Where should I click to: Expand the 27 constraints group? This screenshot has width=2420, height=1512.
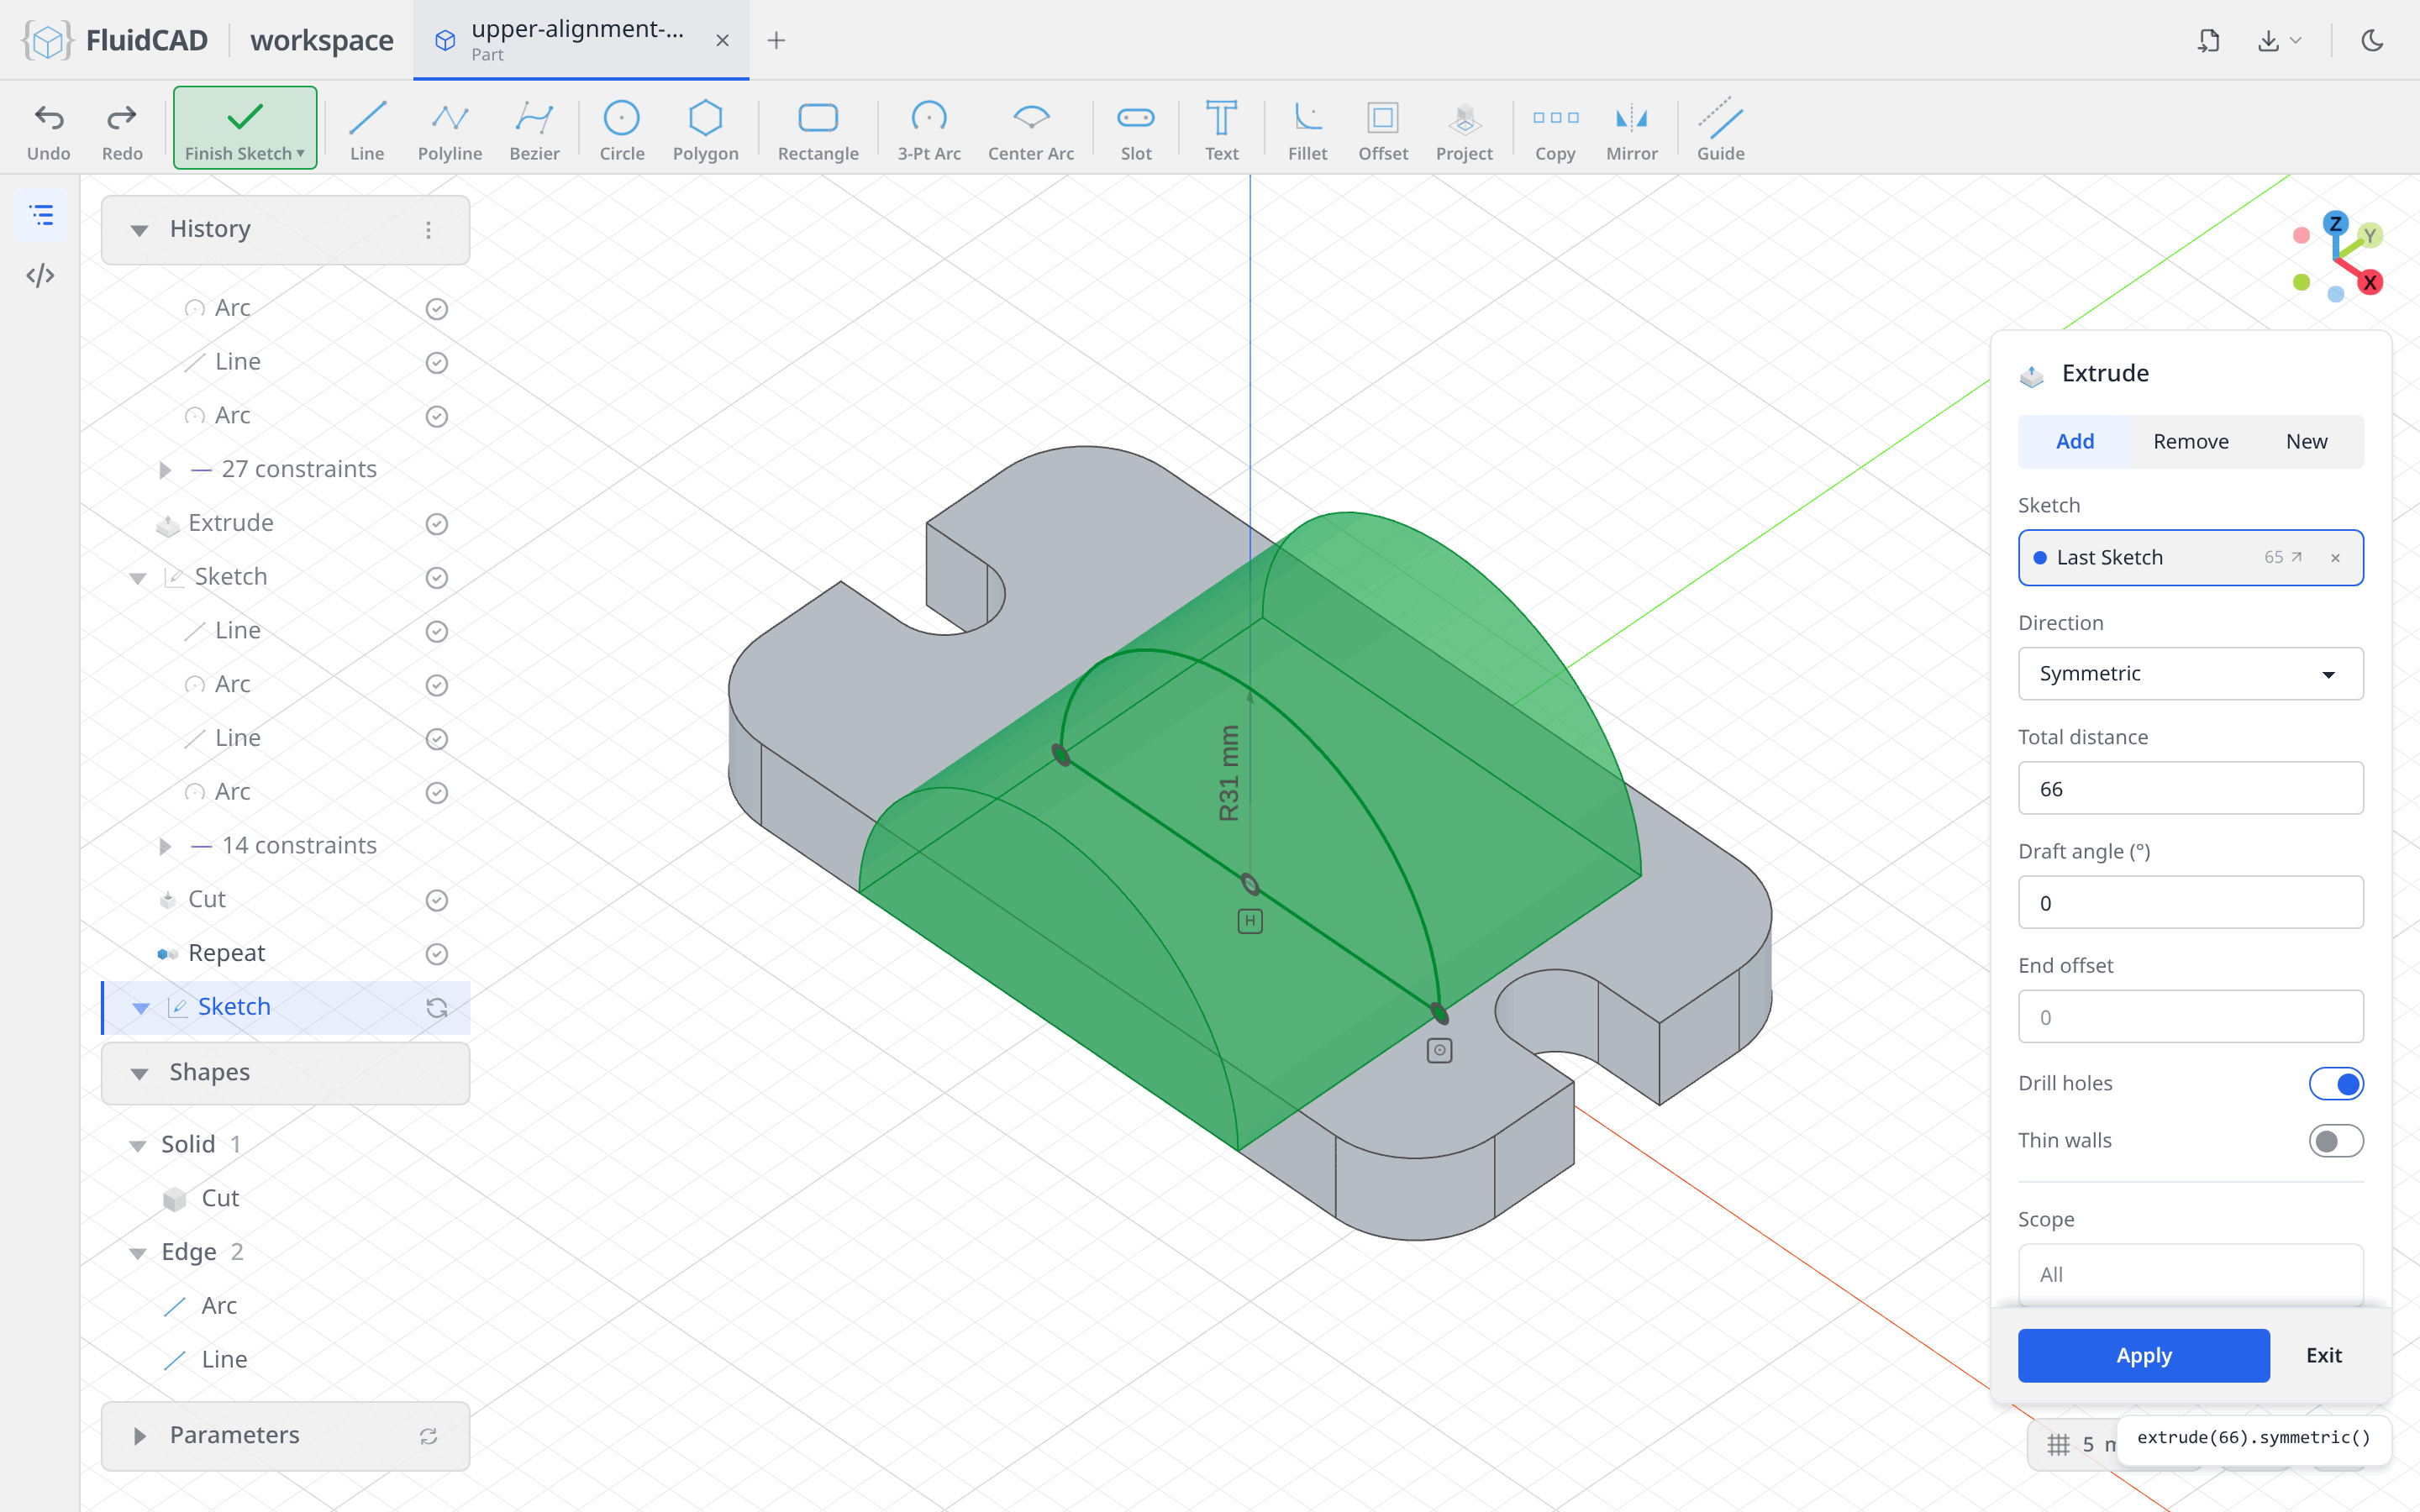pyautogui.click(x=165, y=470)
